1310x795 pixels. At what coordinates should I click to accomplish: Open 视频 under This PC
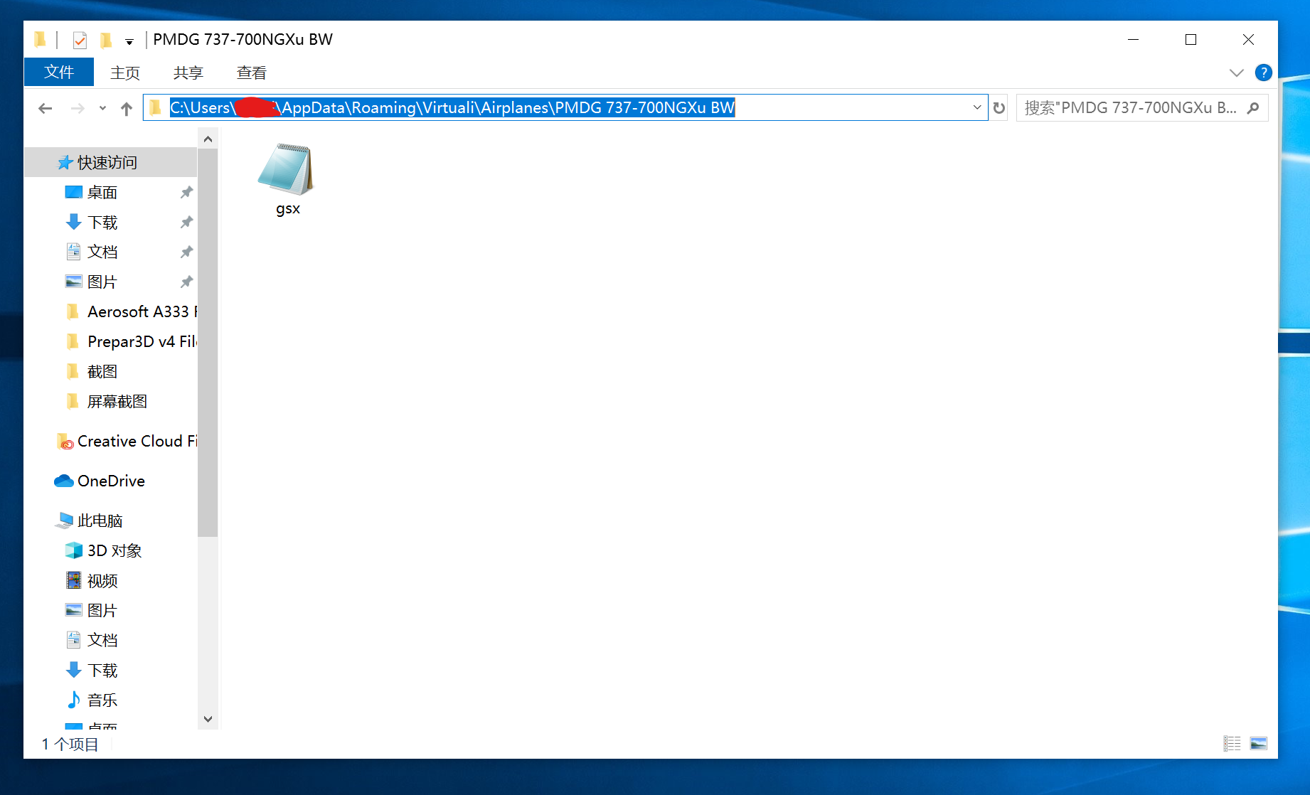tap(102, 581)
